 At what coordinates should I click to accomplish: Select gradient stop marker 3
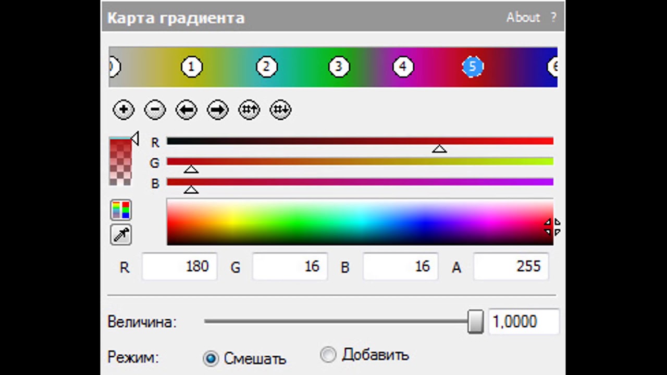pos(339,67)
